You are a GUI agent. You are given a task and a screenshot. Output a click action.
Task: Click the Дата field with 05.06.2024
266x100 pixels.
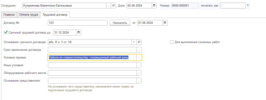coord(139,5)
